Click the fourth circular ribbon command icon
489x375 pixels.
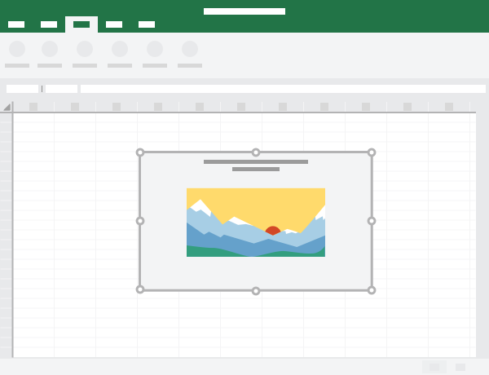120,49
